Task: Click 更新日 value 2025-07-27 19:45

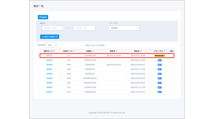Action: 114,56
